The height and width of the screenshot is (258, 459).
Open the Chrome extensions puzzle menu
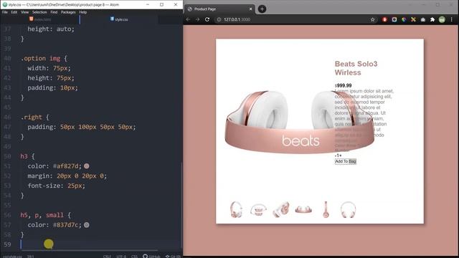pos(432,19)
